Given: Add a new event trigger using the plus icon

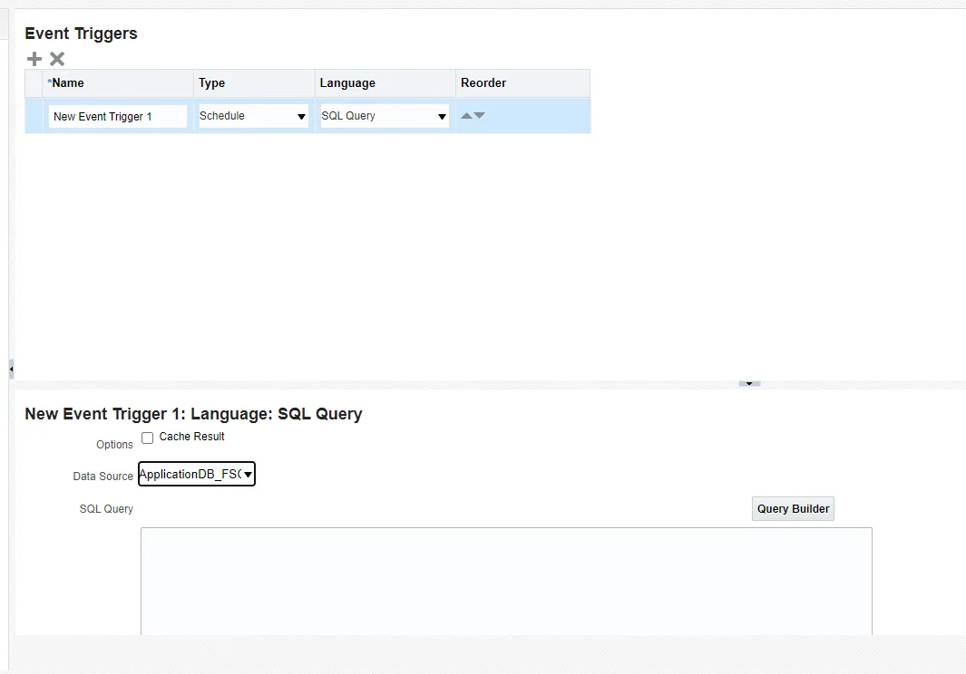Looking at the screenshot, I should tap(34, 58).
